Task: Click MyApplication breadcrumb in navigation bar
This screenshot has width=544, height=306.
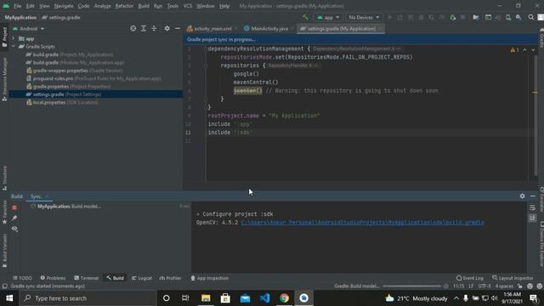Action: pyautogui.click(x=20, y=17)
